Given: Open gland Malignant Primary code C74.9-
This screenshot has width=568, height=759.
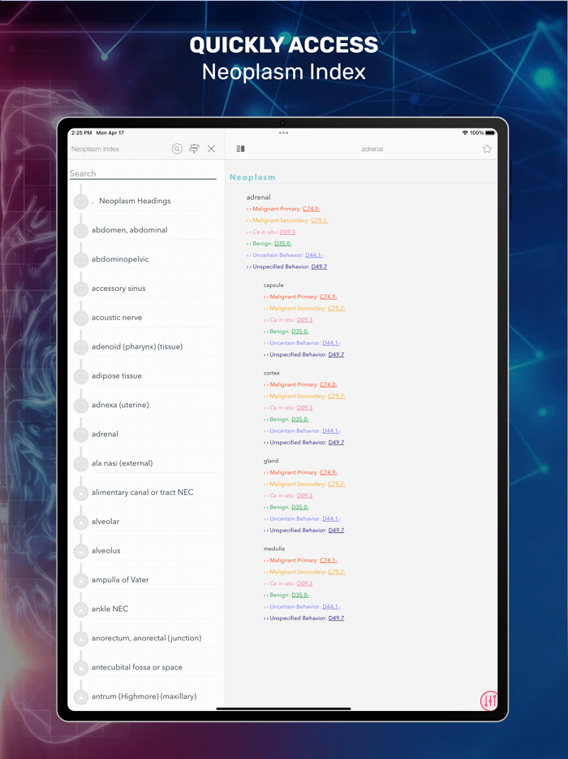Looking at the screenshot, I should point(329,472).
